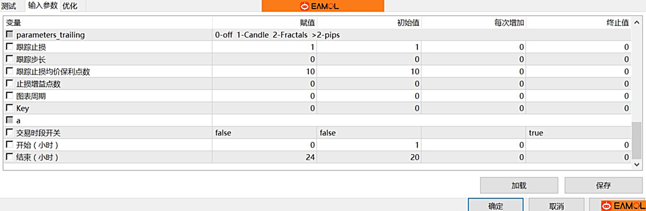646x211 pixels.
Task: Edit the 结束（小时）value field showing 24
Action: pyautogui.click(x=264, y=158)
